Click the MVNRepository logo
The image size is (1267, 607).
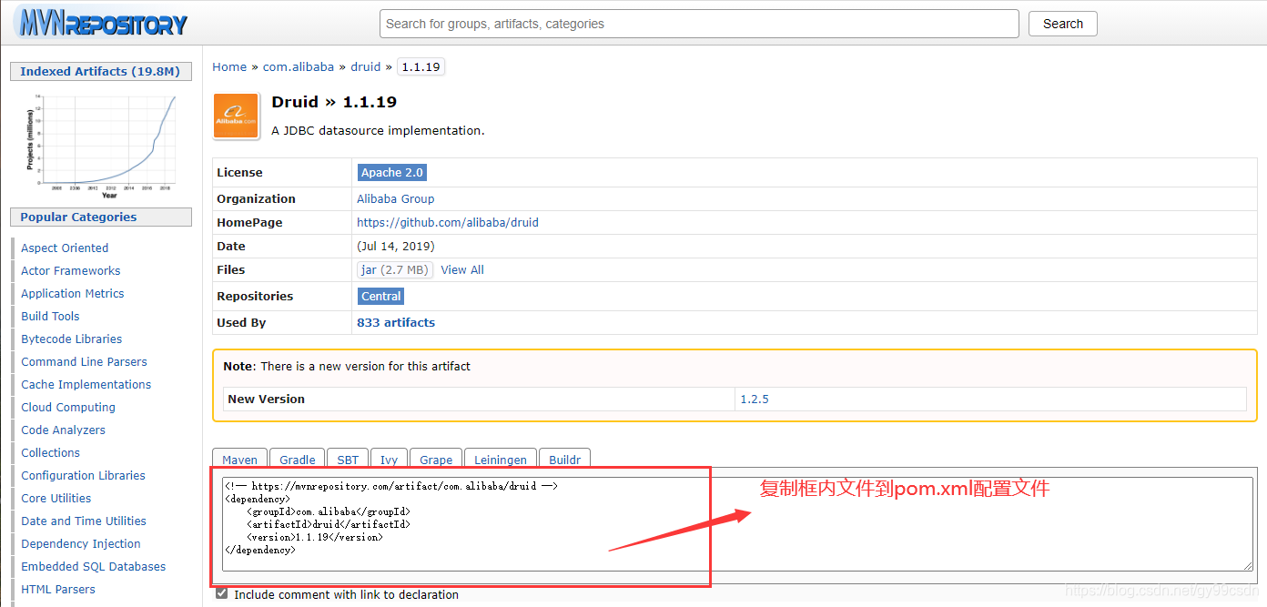point(101,25)
